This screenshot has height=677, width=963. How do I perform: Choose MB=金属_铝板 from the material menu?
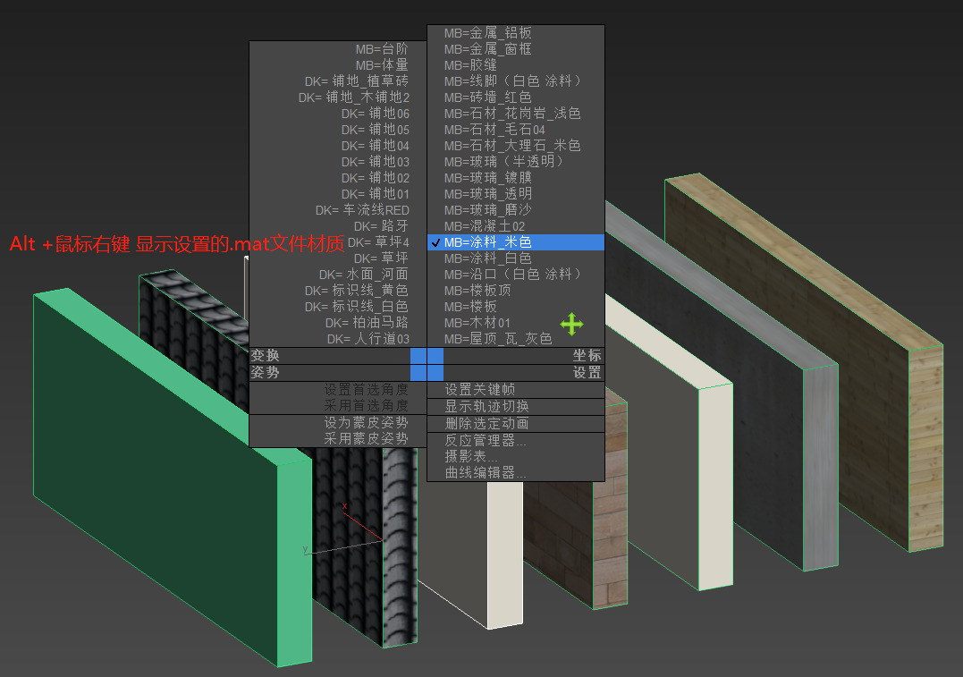coord(487,33)
